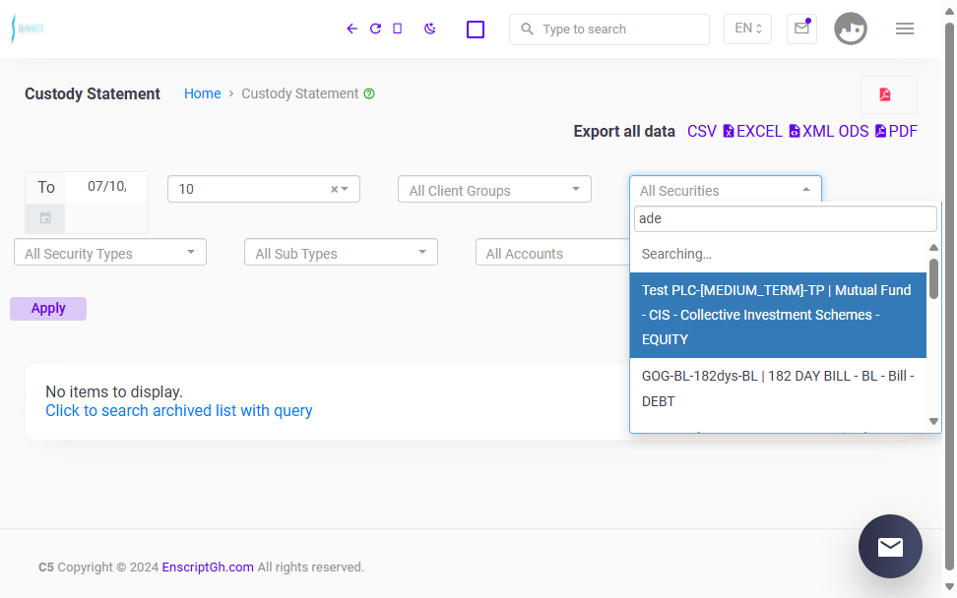The image size is (957, 598).
Task: Open the All Accounts dropdown
Action: 552,253
